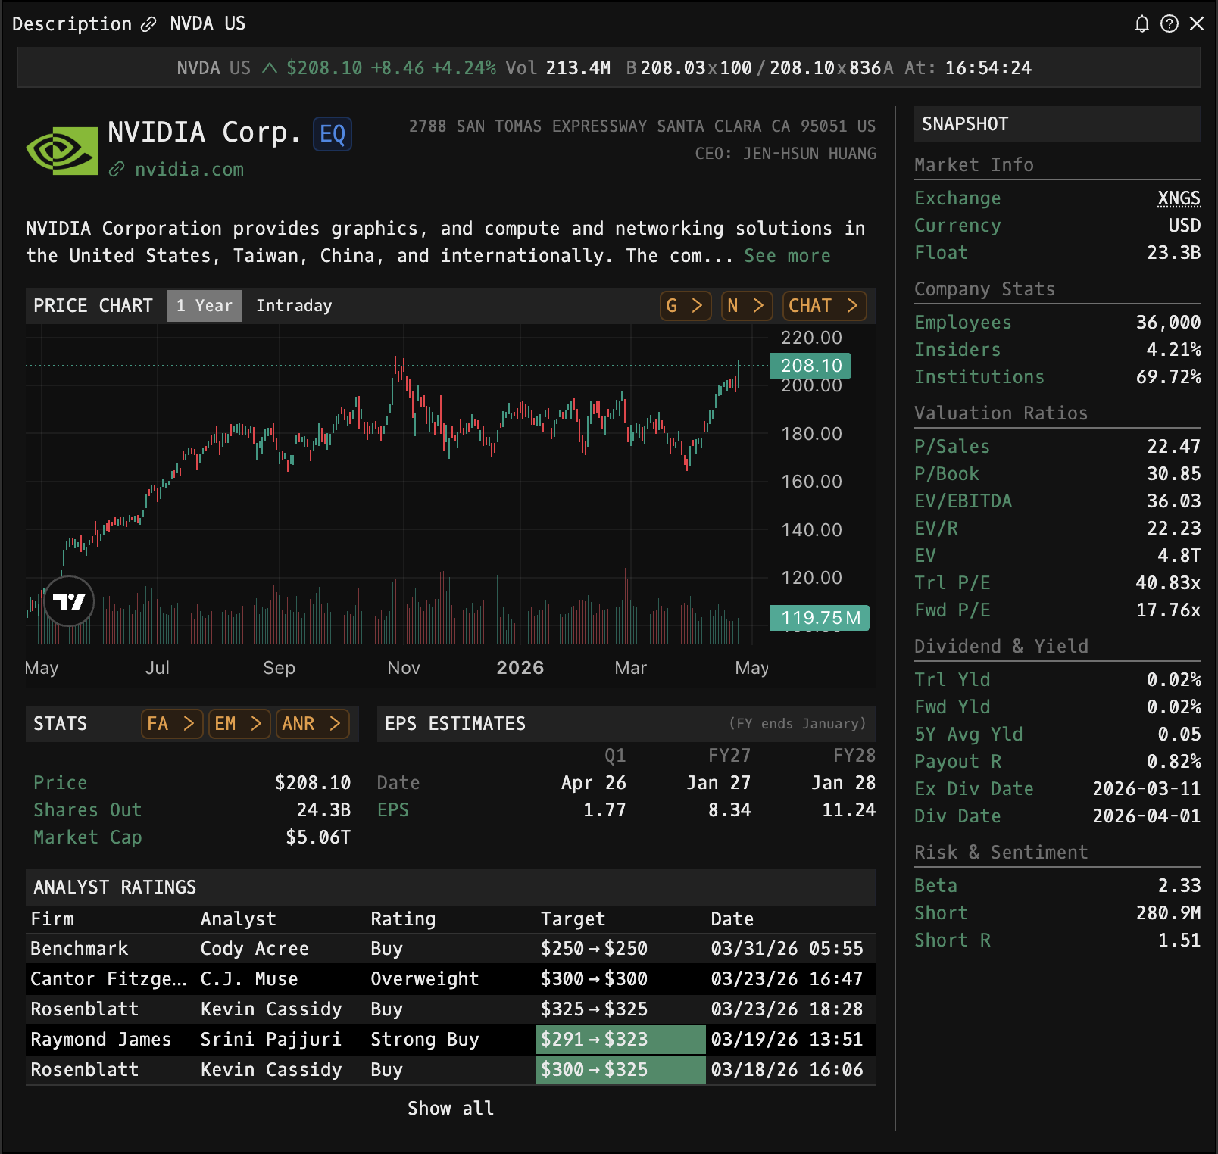1218x1154 pixels.
Task: Click the TradingView logo on chart
Action: tap(69, 602)
